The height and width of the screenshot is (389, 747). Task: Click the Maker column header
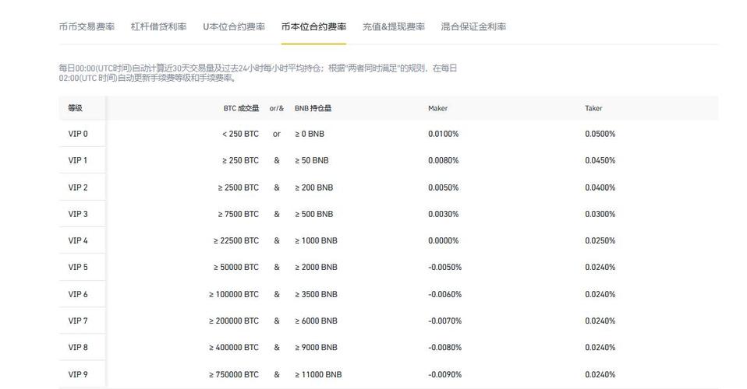click(437, 108)
